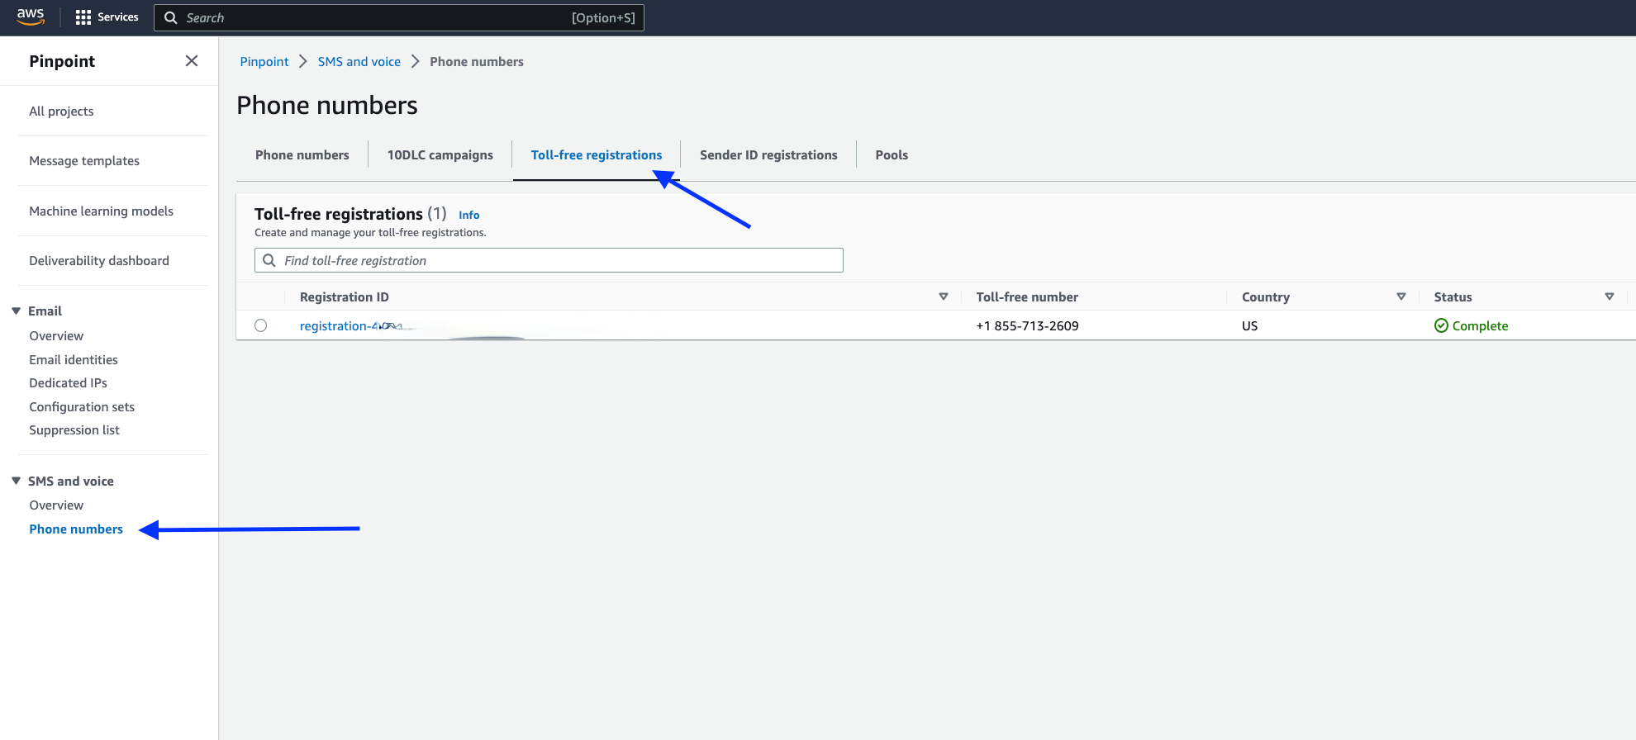Open Message templates in sidebar
The height and width of the screenshot is (740, 1636).
[84, 161]
